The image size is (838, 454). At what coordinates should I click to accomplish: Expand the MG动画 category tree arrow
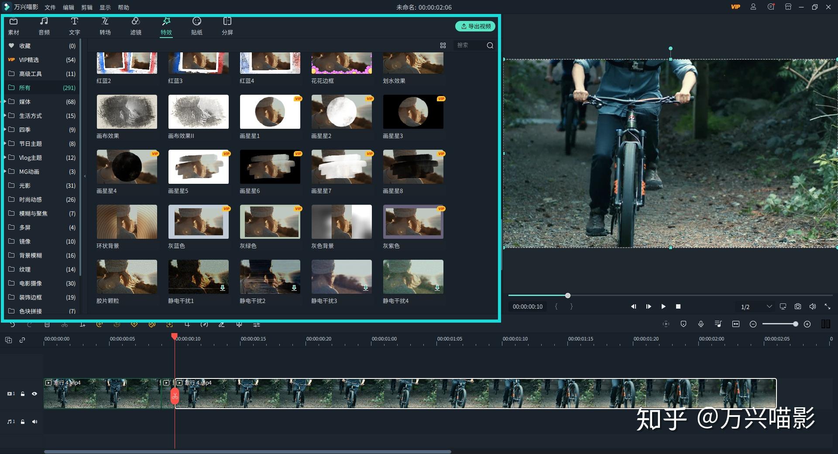pos(5,172)
